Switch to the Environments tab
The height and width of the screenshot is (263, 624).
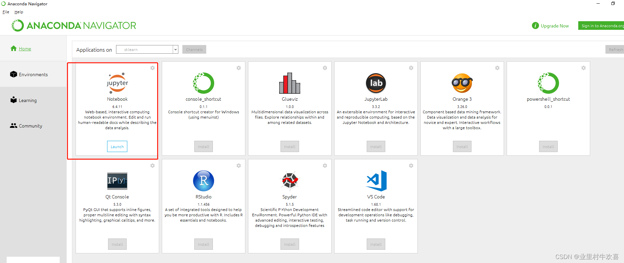click(x=33, y=75)
